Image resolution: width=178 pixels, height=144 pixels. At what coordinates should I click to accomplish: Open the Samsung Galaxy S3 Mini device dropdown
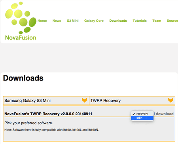[46, 101]
